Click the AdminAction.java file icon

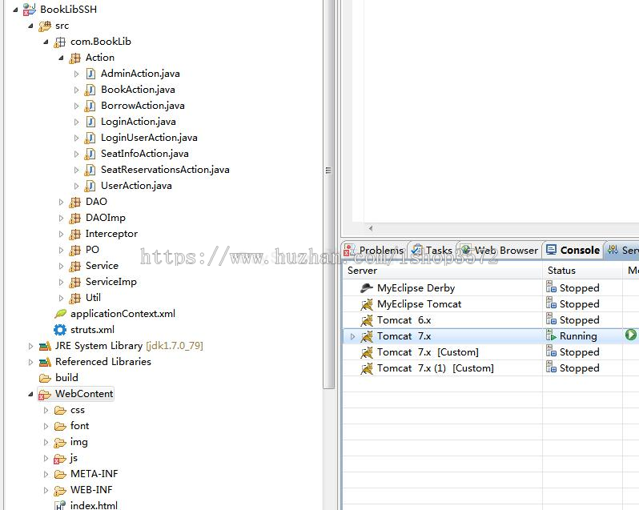90,74
